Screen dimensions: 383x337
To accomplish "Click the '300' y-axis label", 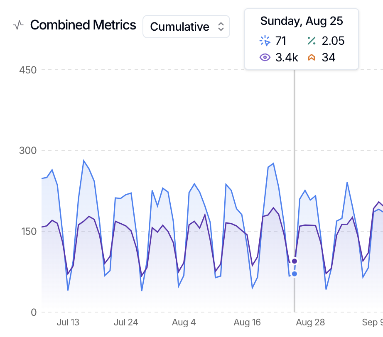I will [x=28, y=151].
